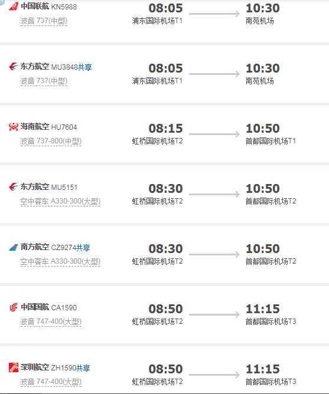Screen dimensions: 329x394
Task: Select the CA1590 flight arriving 11:15
Action: point(164,314)
